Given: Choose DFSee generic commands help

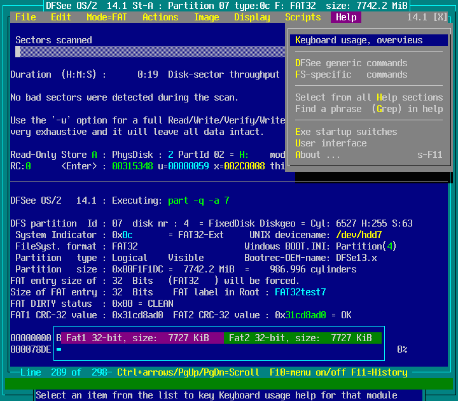Looking at the screenshot, I should (x=351, y=63).
